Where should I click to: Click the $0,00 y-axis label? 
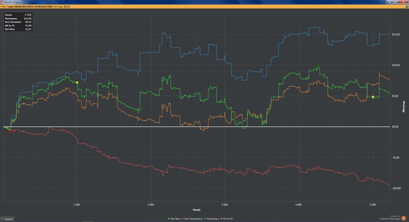[x=396, y=127]
